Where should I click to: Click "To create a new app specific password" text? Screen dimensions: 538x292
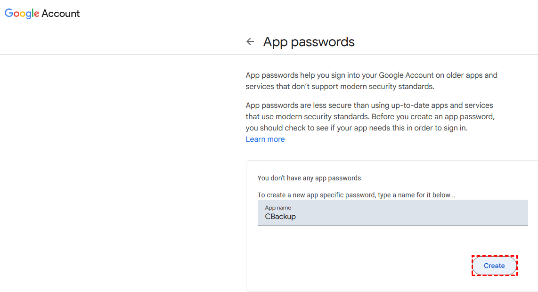point(356,195)
